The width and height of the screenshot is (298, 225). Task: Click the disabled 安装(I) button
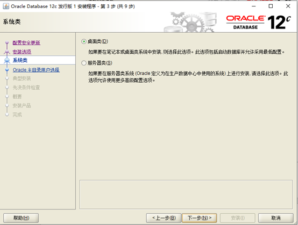238,218
